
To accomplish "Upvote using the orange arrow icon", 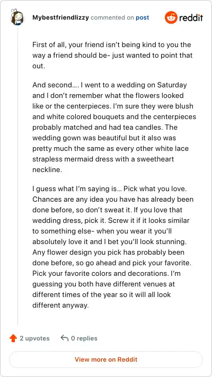I will 13,338.
